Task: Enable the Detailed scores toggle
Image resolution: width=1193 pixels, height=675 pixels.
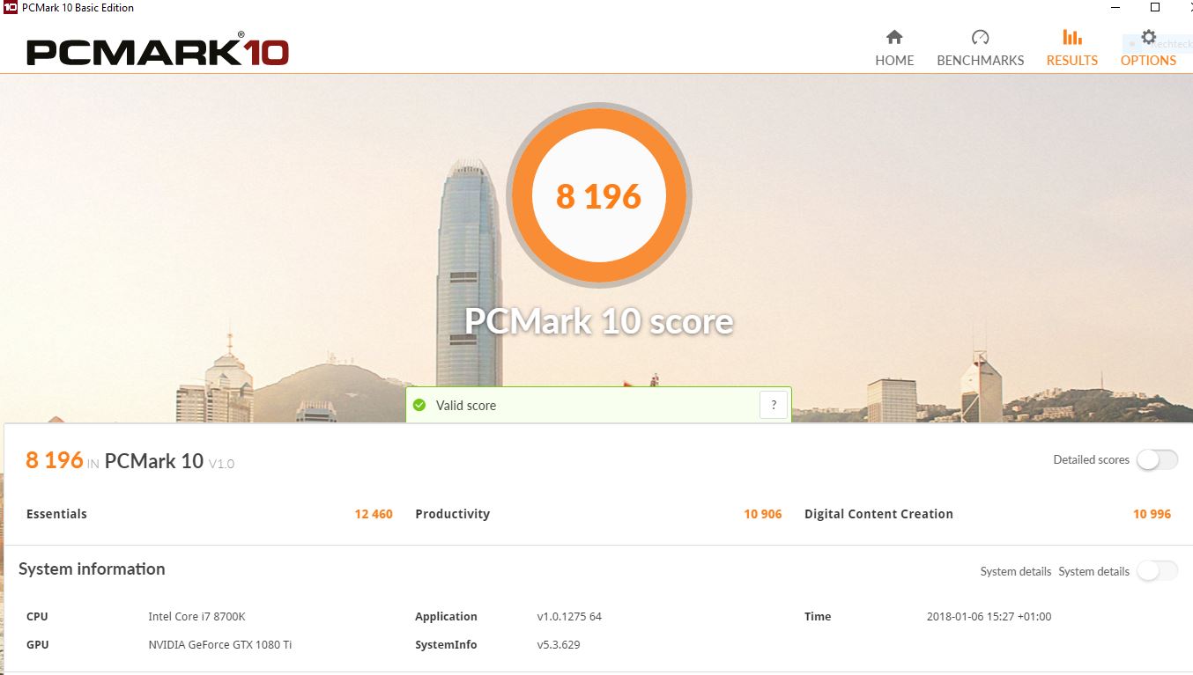Action: (x=1157, y=459)
